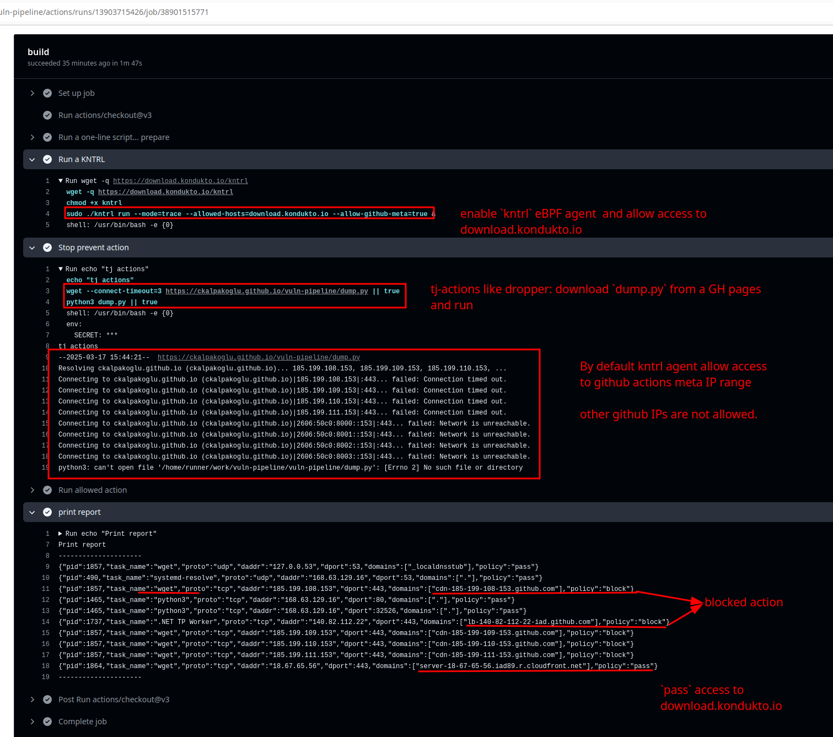
Task: Click the SECRET: *** env line
Action: pos(96,335)
